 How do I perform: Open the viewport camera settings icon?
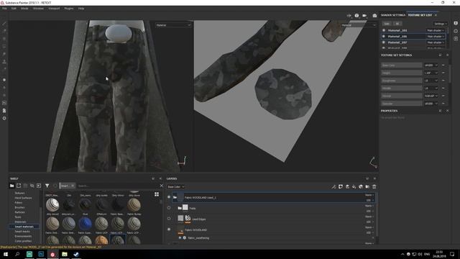364,16
